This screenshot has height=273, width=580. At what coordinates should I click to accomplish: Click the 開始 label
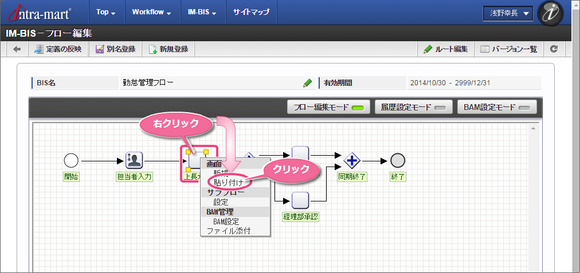click(x=72, y=177)
